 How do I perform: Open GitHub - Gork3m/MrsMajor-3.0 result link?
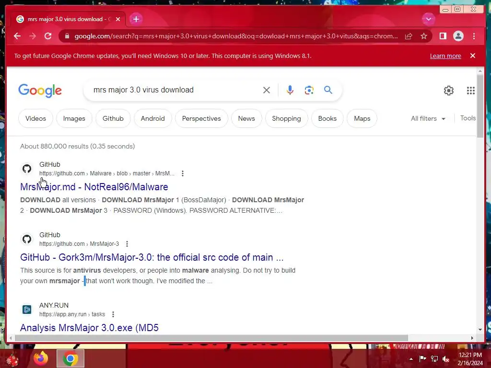pyautogui.click(x=152, y=257)
